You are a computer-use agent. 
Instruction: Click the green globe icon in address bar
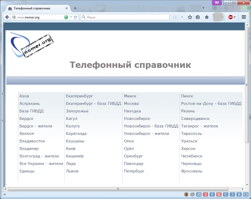[x=66, y=17]
